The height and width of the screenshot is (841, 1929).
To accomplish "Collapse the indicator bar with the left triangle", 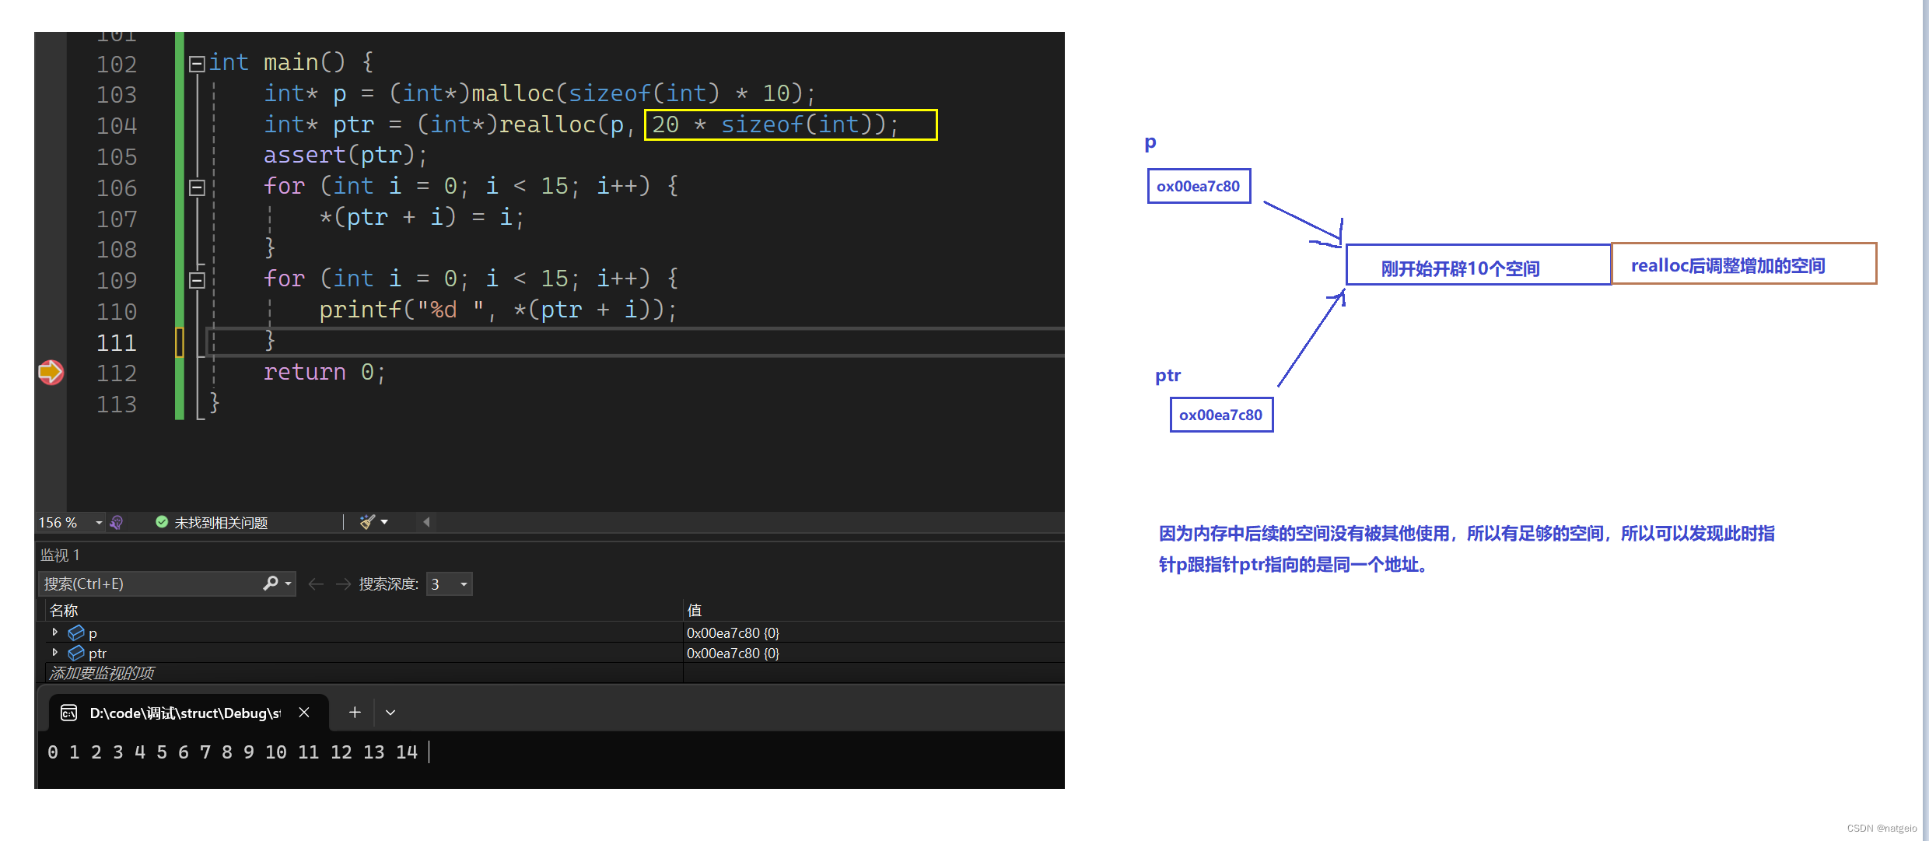I will click(425, 522).
